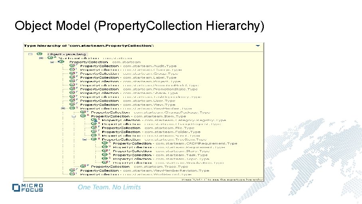Click the class icon for com.starteam.ViewMemberRevision.Type

[72, 170]
